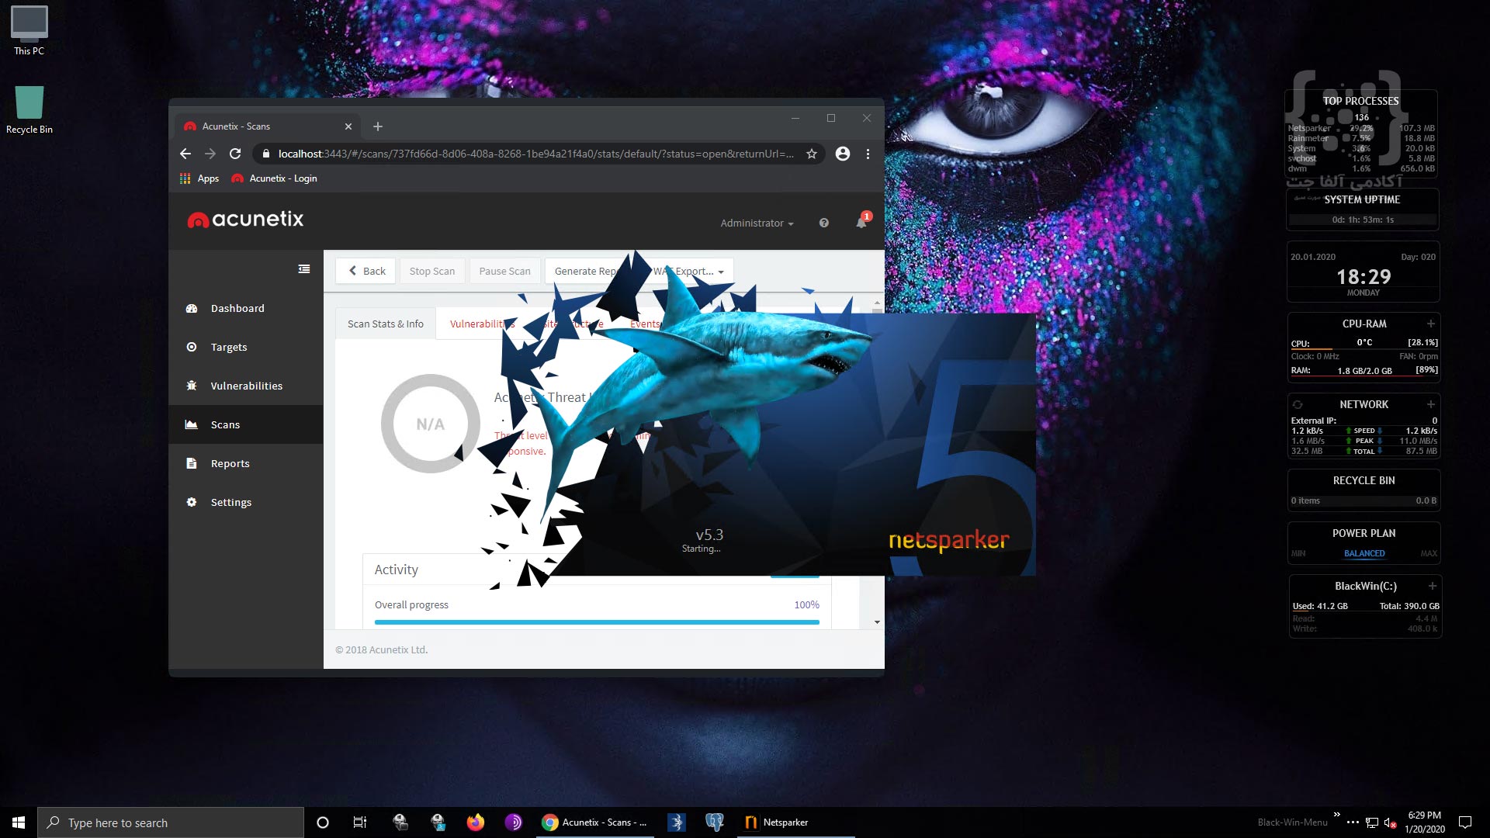1490x838 pixels.
Task: Open Apps bookmark shortcut
Action: [199, 178]
